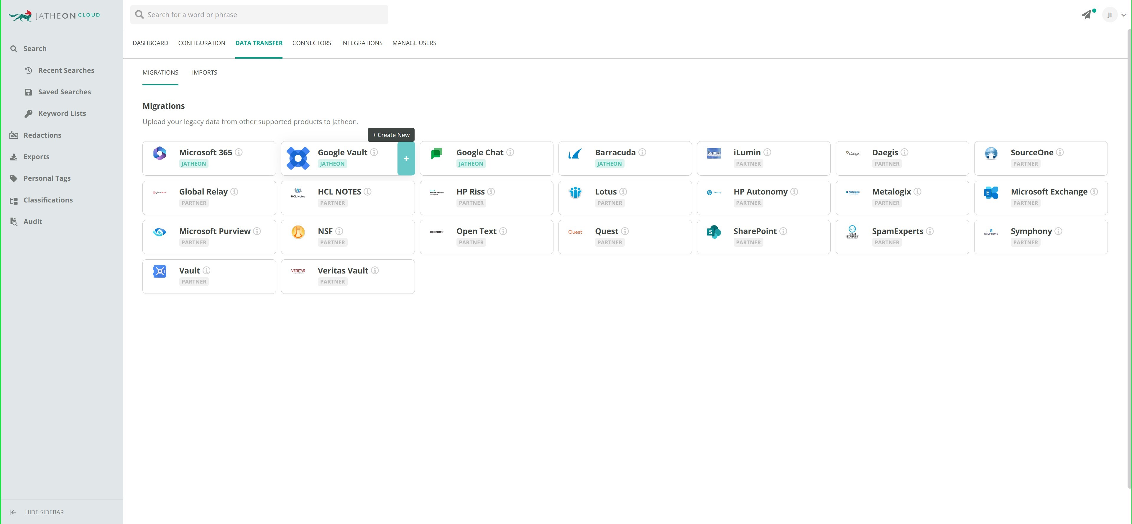1132x524 pixels.
Task: Click the SourceOne logo icon
Action: click(x=991, y=153)
